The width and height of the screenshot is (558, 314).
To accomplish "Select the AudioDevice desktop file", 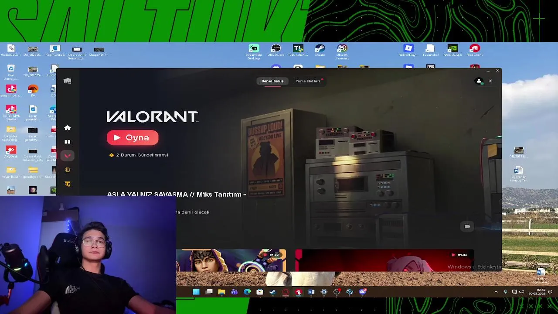I will click(x=11, y=50).
